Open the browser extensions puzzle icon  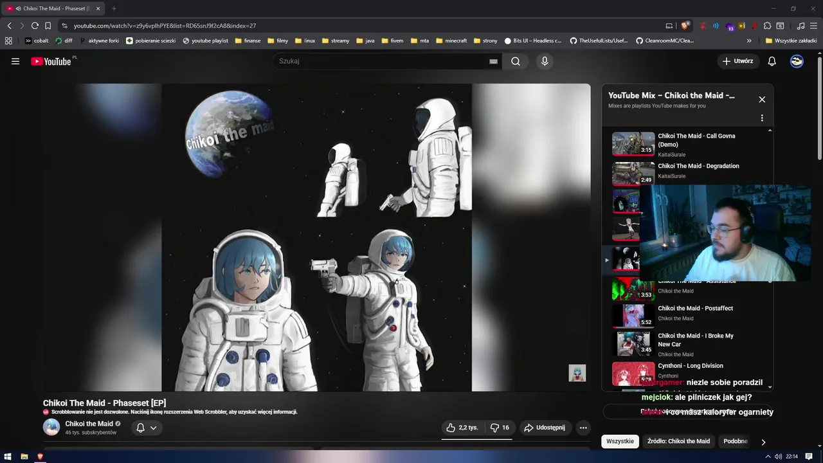click(x=767, y=26)
